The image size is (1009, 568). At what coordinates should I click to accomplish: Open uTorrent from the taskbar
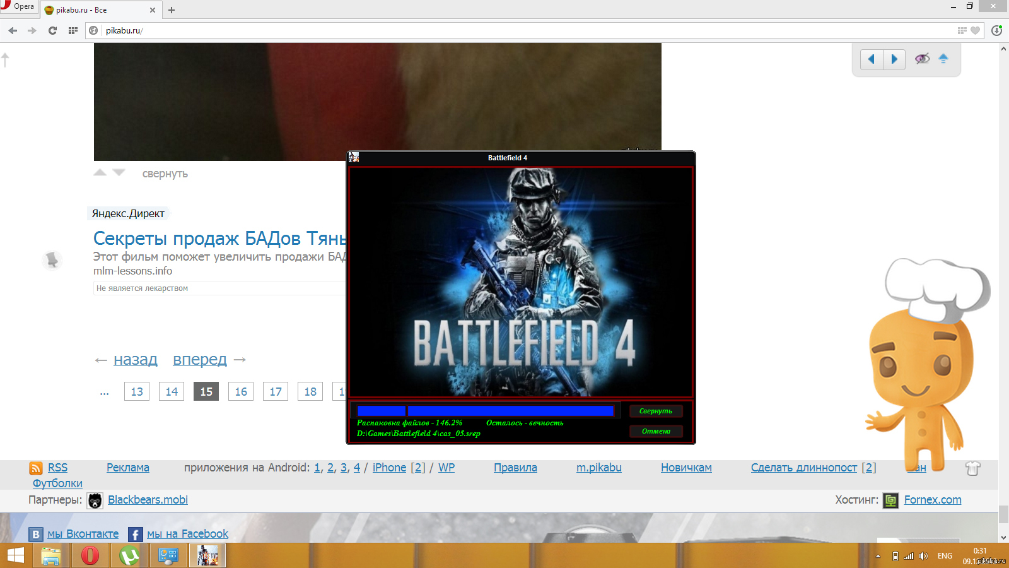pyautogui.click(x=129, y=555)
